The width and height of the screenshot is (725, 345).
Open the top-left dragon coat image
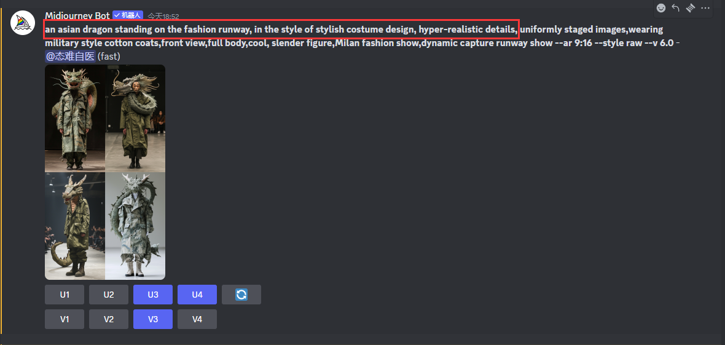[75, 118]
